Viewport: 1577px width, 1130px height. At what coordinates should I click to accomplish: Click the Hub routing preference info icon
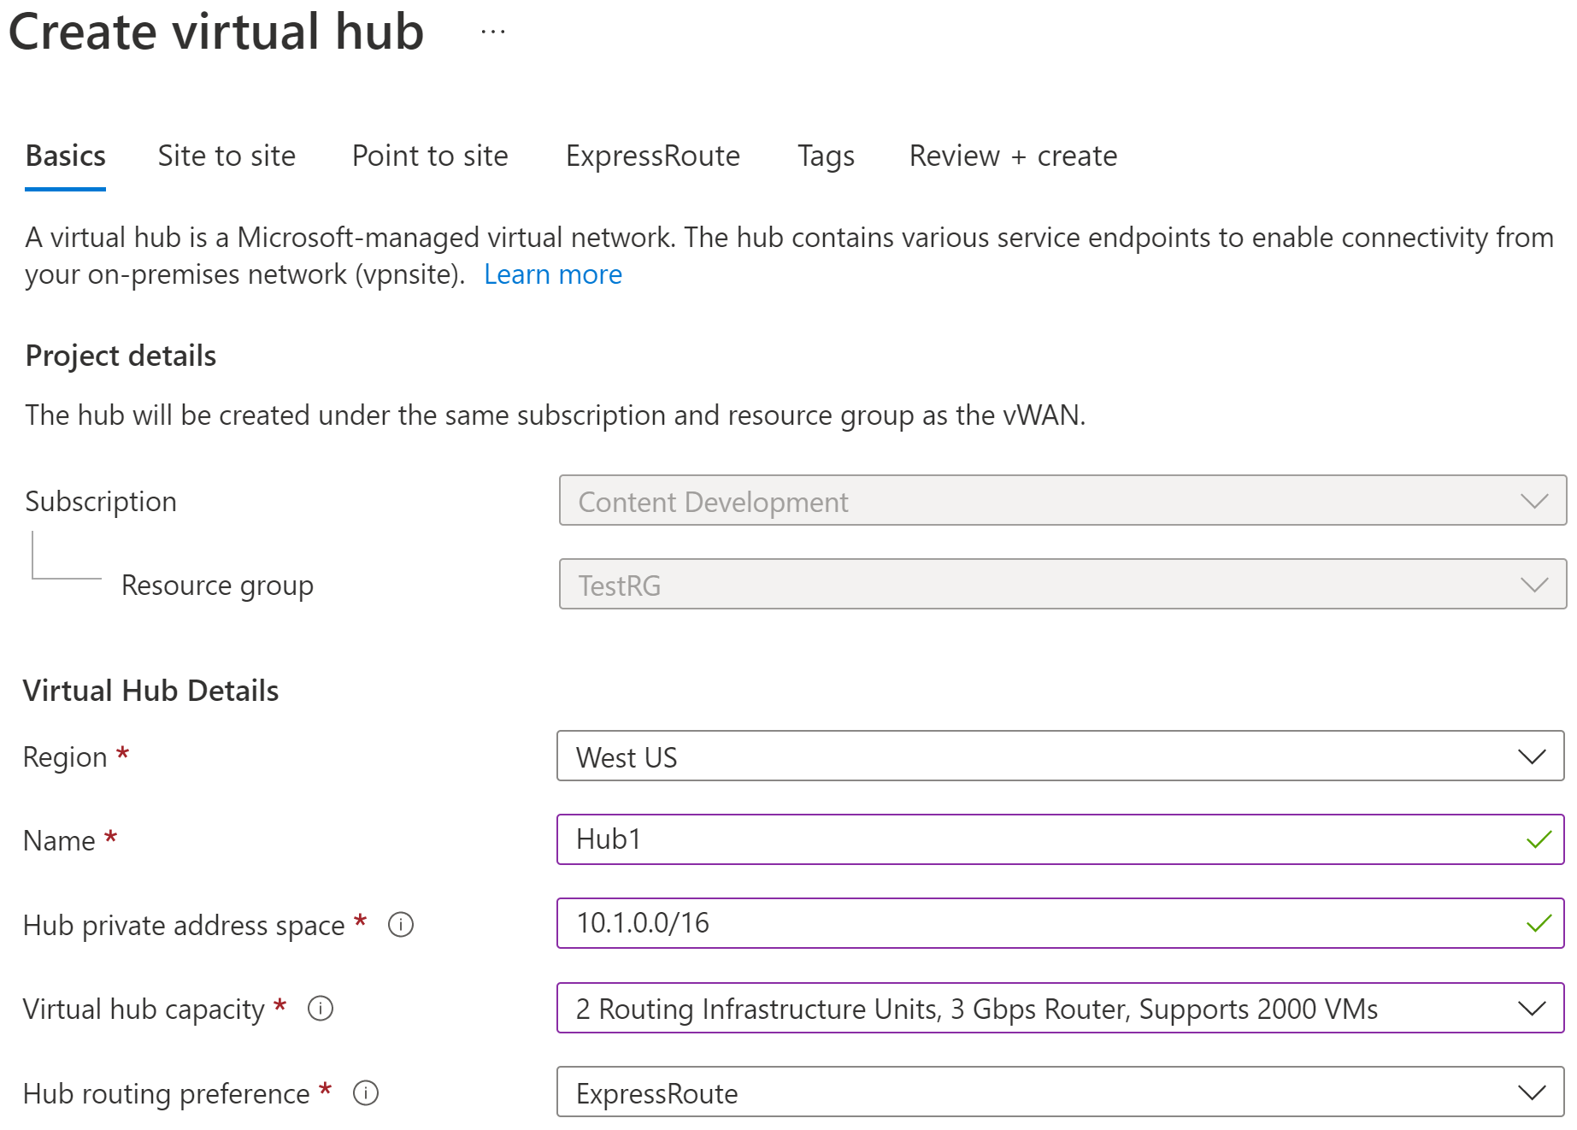[x=366, y=1092]
